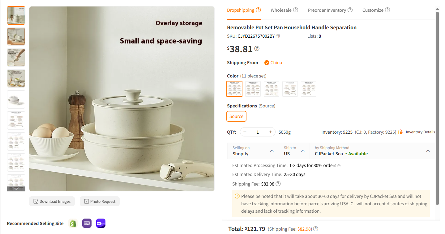Click the WE B2C selling site icon
Image resolution: width=445 pixels, height=234 pixels.
point(101,223)
